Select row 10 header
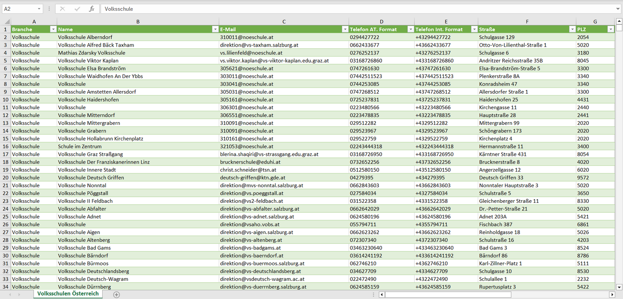The height and width of the screenshot is (299, 623). coord(5,100)
